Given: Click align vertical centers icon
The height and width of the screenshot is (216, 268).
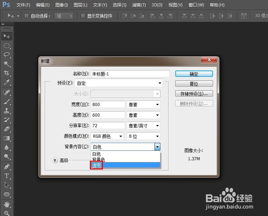Looking at the screenshot, I should tap(133, 16).
